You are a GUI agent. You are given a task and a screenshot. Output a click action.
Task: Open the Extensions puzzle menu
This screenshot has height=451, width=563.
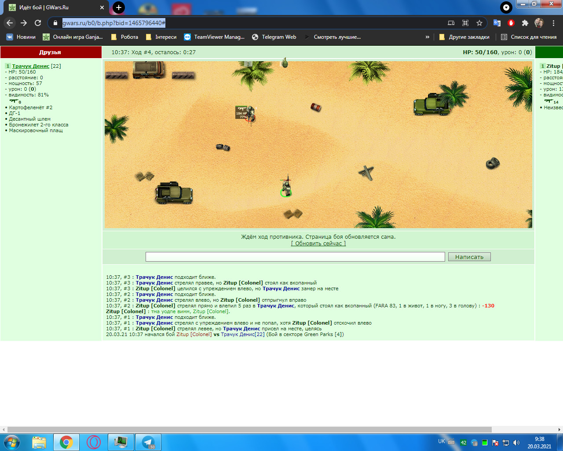525,23
